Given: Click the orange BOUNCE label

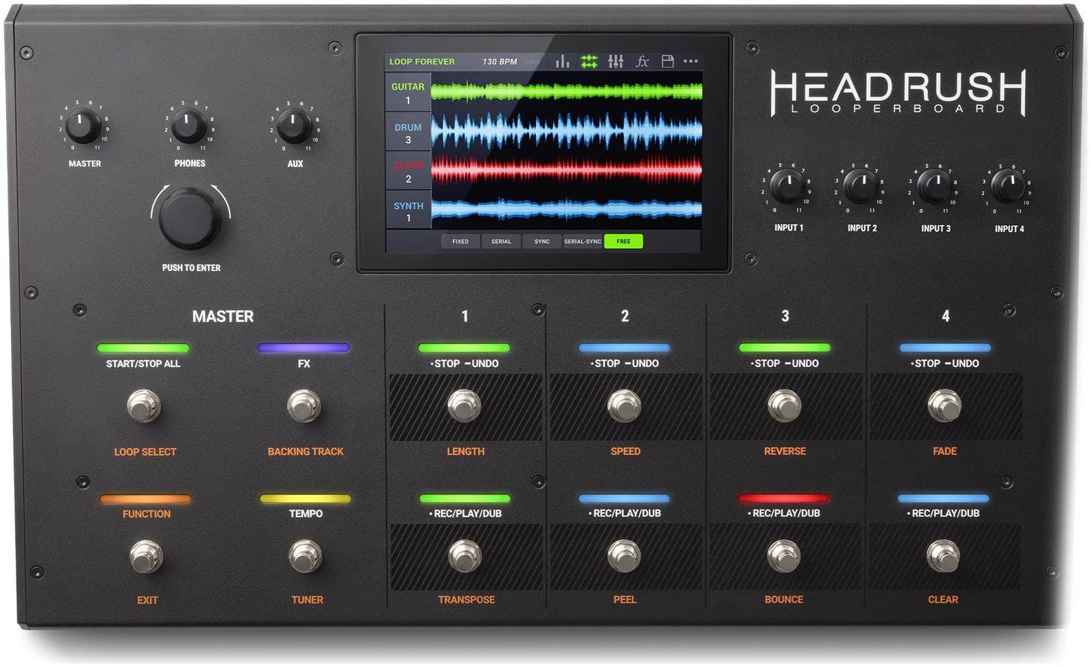Looking at the screenshot, I should point(784,600).
